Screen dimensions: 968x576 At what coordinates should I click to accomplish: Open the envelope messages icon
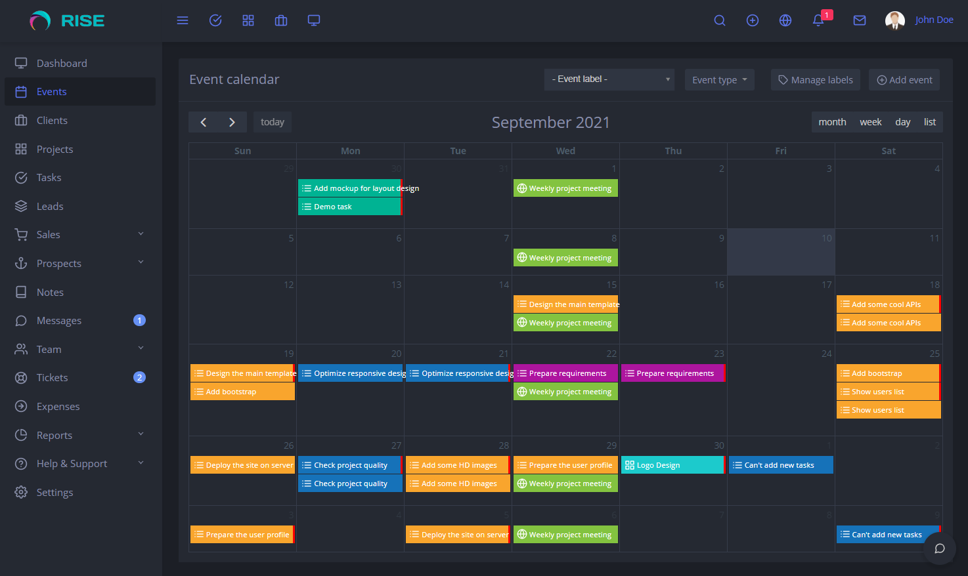860,20
